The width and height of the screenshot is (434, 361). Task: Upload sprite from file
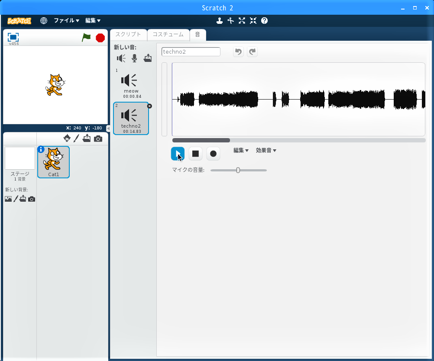pyautogui.click(x=87, y=138)
